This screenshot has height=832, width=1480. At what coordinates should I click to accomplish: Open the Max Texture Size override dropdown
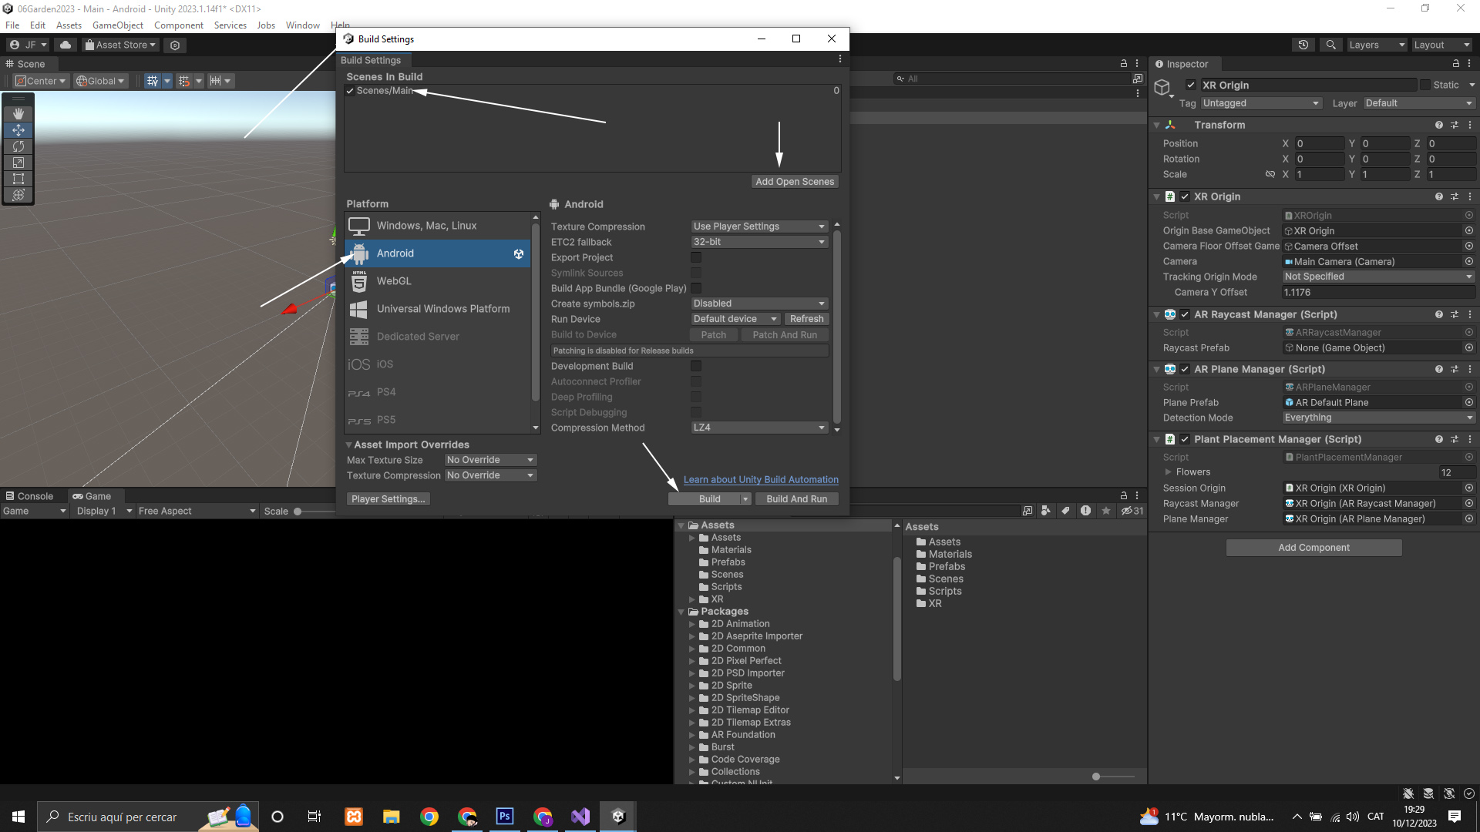click(x=490, y=460)
